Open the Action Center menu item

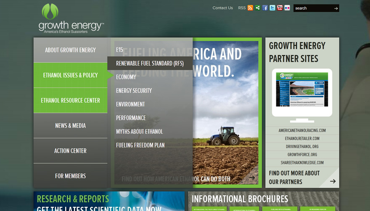70,151
